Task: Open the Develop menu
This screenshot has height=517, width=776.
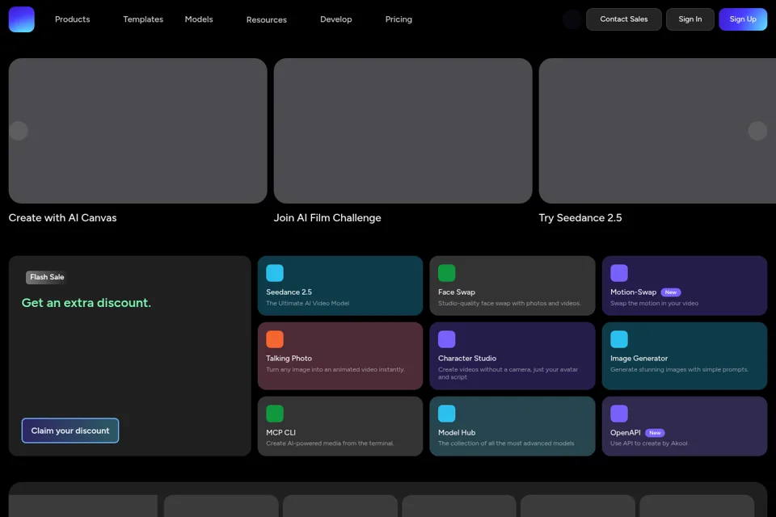Action: coord(335,19)
